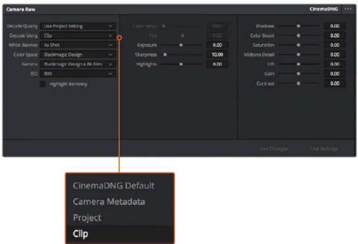Click the Exposure slider handle
Image resolution: width=358 pixels, height=244 pixels.
181,45
